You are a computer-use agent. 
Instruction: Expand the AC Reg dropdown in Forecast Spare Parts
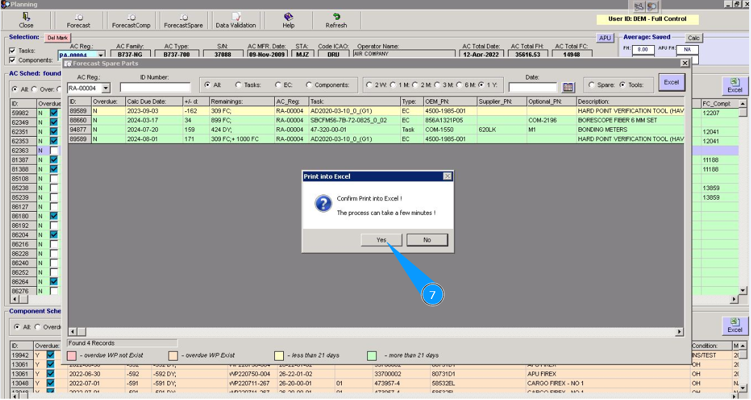106,88
